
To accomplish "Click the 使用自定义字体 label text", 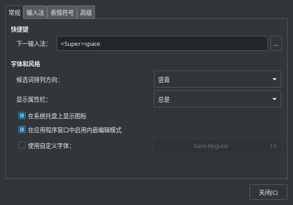I will 50,146.
